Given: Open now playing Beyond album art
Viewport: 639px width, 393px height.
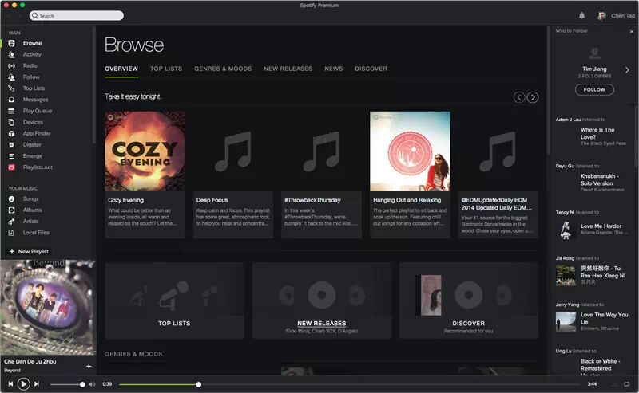Looking at the screenshot, I should pos(48,308).
